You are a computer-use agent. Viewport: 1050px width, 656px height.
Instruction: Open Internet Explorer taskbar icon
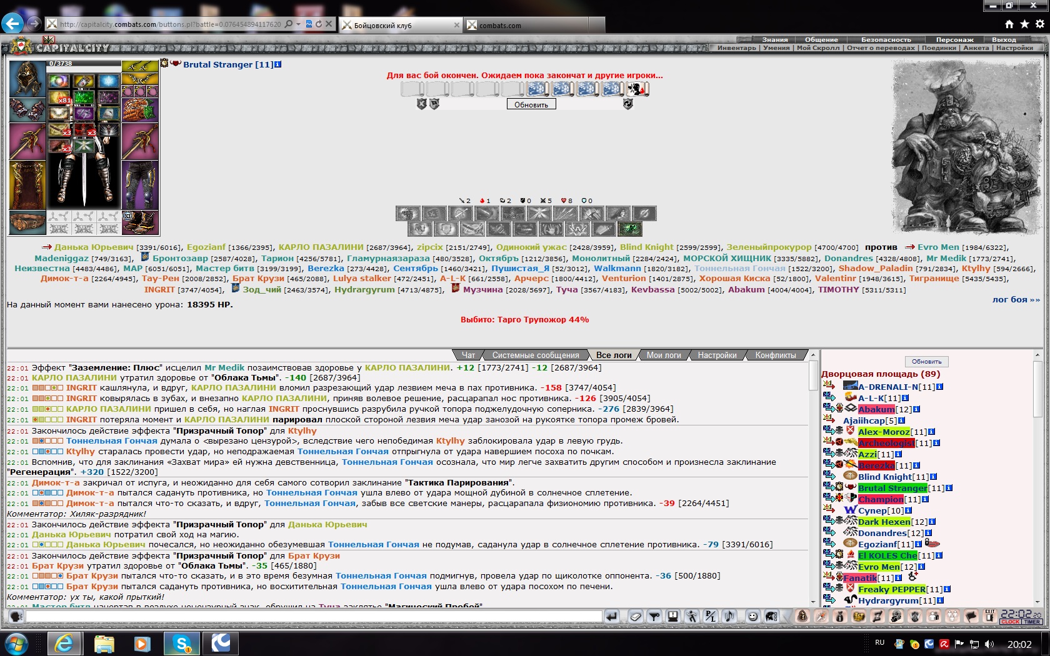tap(64, 643)
